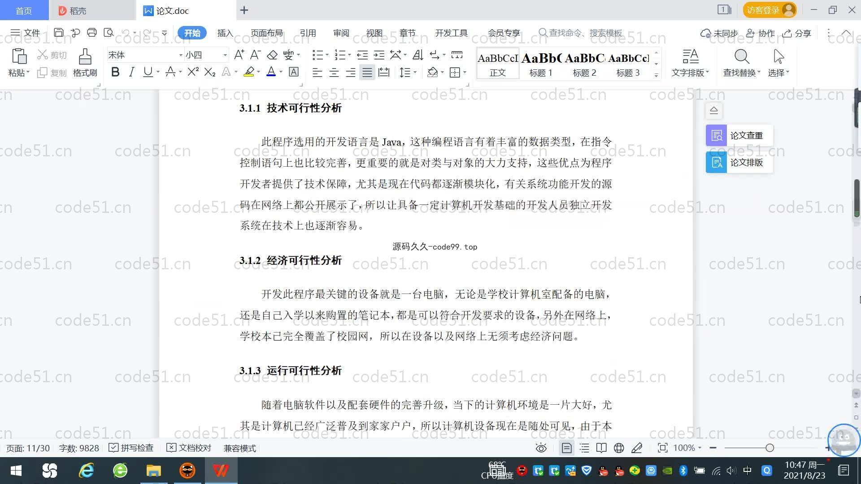The image size is (861, 484).
Task: Click the Format Painter brush
Action: point(85,56)
